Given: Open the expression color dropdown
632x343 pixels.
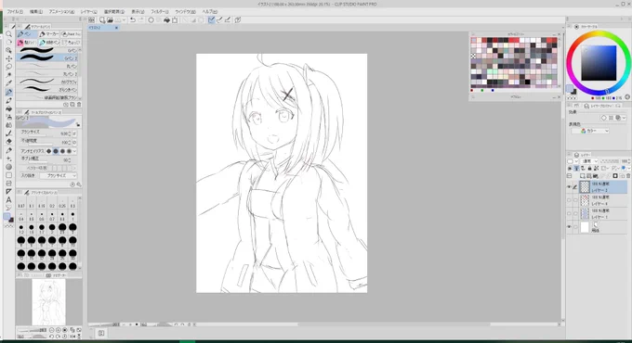Looking at the screenshot, I should (x=589, y=131).
